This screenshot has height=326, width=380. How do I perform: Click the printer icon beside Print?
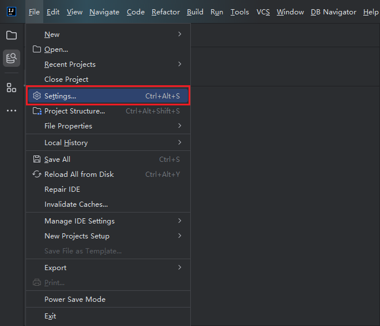click(x=37, y=282)
